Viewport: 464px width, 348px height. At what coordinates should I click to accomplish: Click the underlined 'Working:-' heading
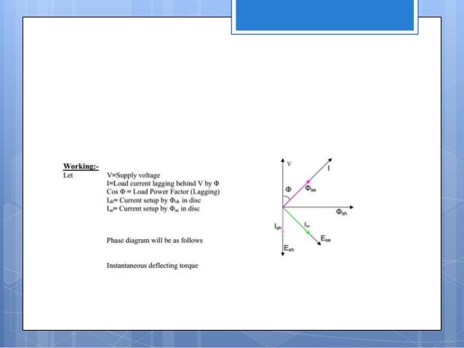81,166
